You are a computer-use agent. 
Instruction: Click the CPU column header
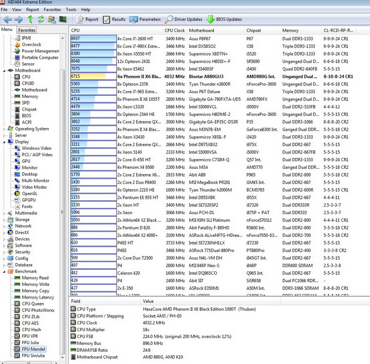(x=116, y=30)
